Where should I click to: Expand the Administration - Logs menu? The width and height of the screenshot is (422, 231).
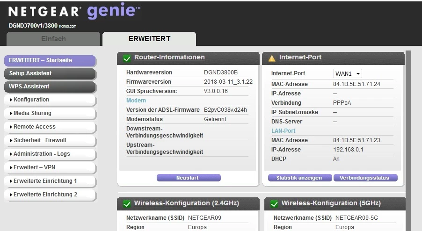[x=50, y=154]
